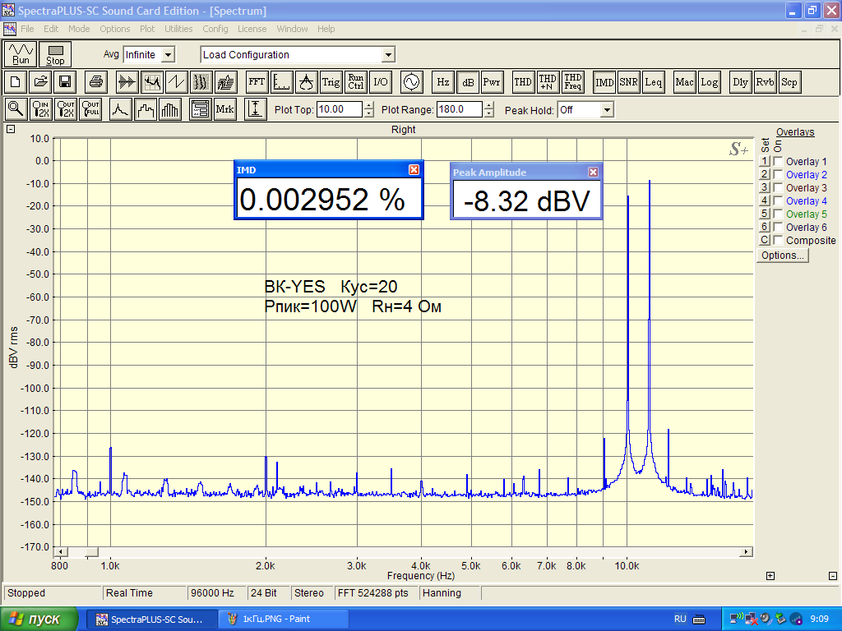Enable Overlay 6 checkbox
The image size is (842, 631).
click(778, 227)
